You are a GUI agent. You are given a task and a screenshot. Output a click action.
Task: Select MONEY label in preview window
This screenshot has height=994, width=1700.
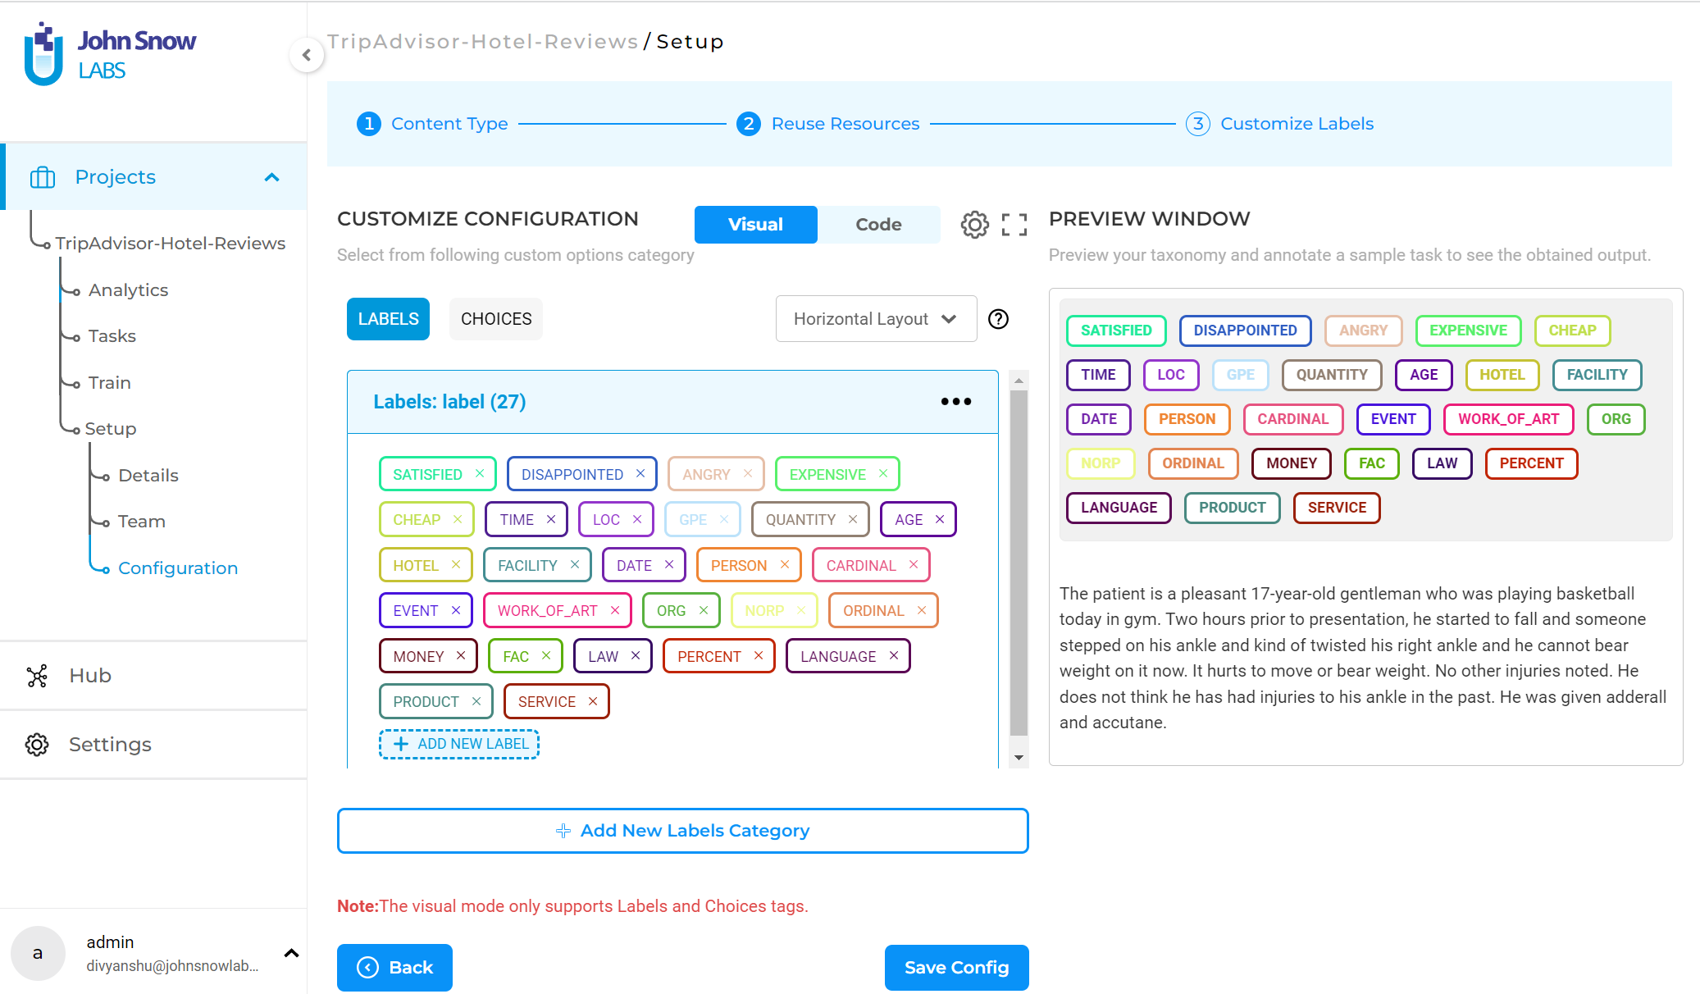point(1291,463)
